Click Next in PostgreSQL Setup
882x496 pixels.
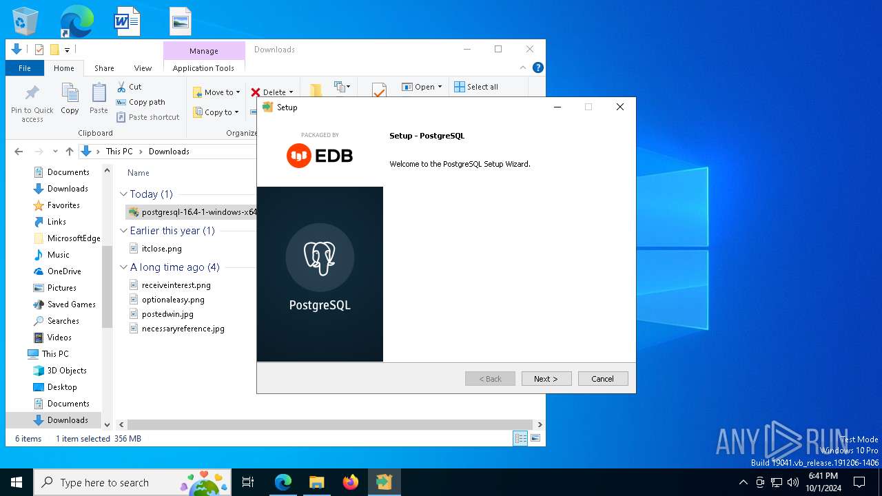(546, 379)
